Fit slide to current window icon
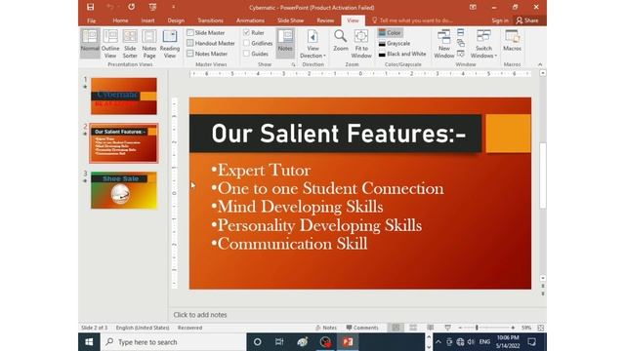Image resolution: width=625 pixels, height=351 pixels. tap(540, 328)
